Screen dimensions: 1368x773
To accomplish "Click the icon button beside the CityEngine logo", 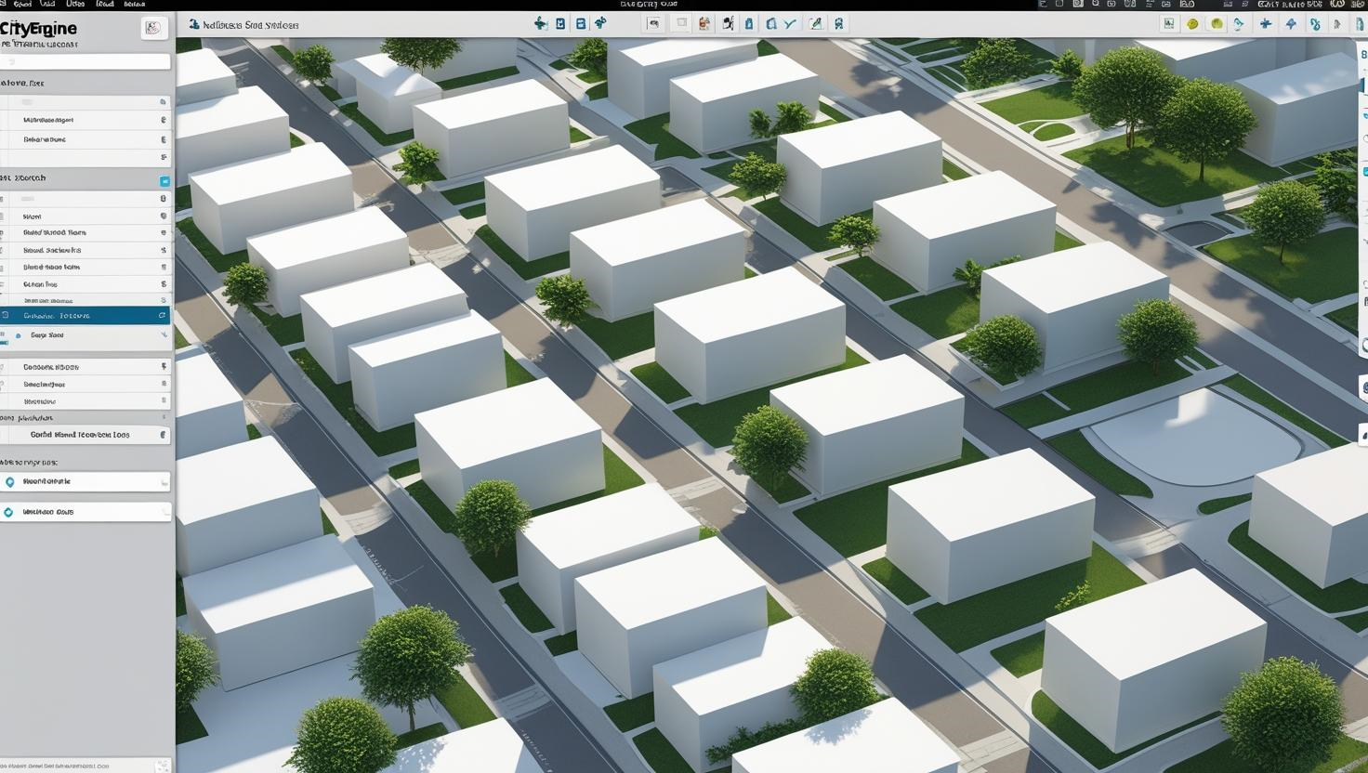I will [x=153, y=28].
